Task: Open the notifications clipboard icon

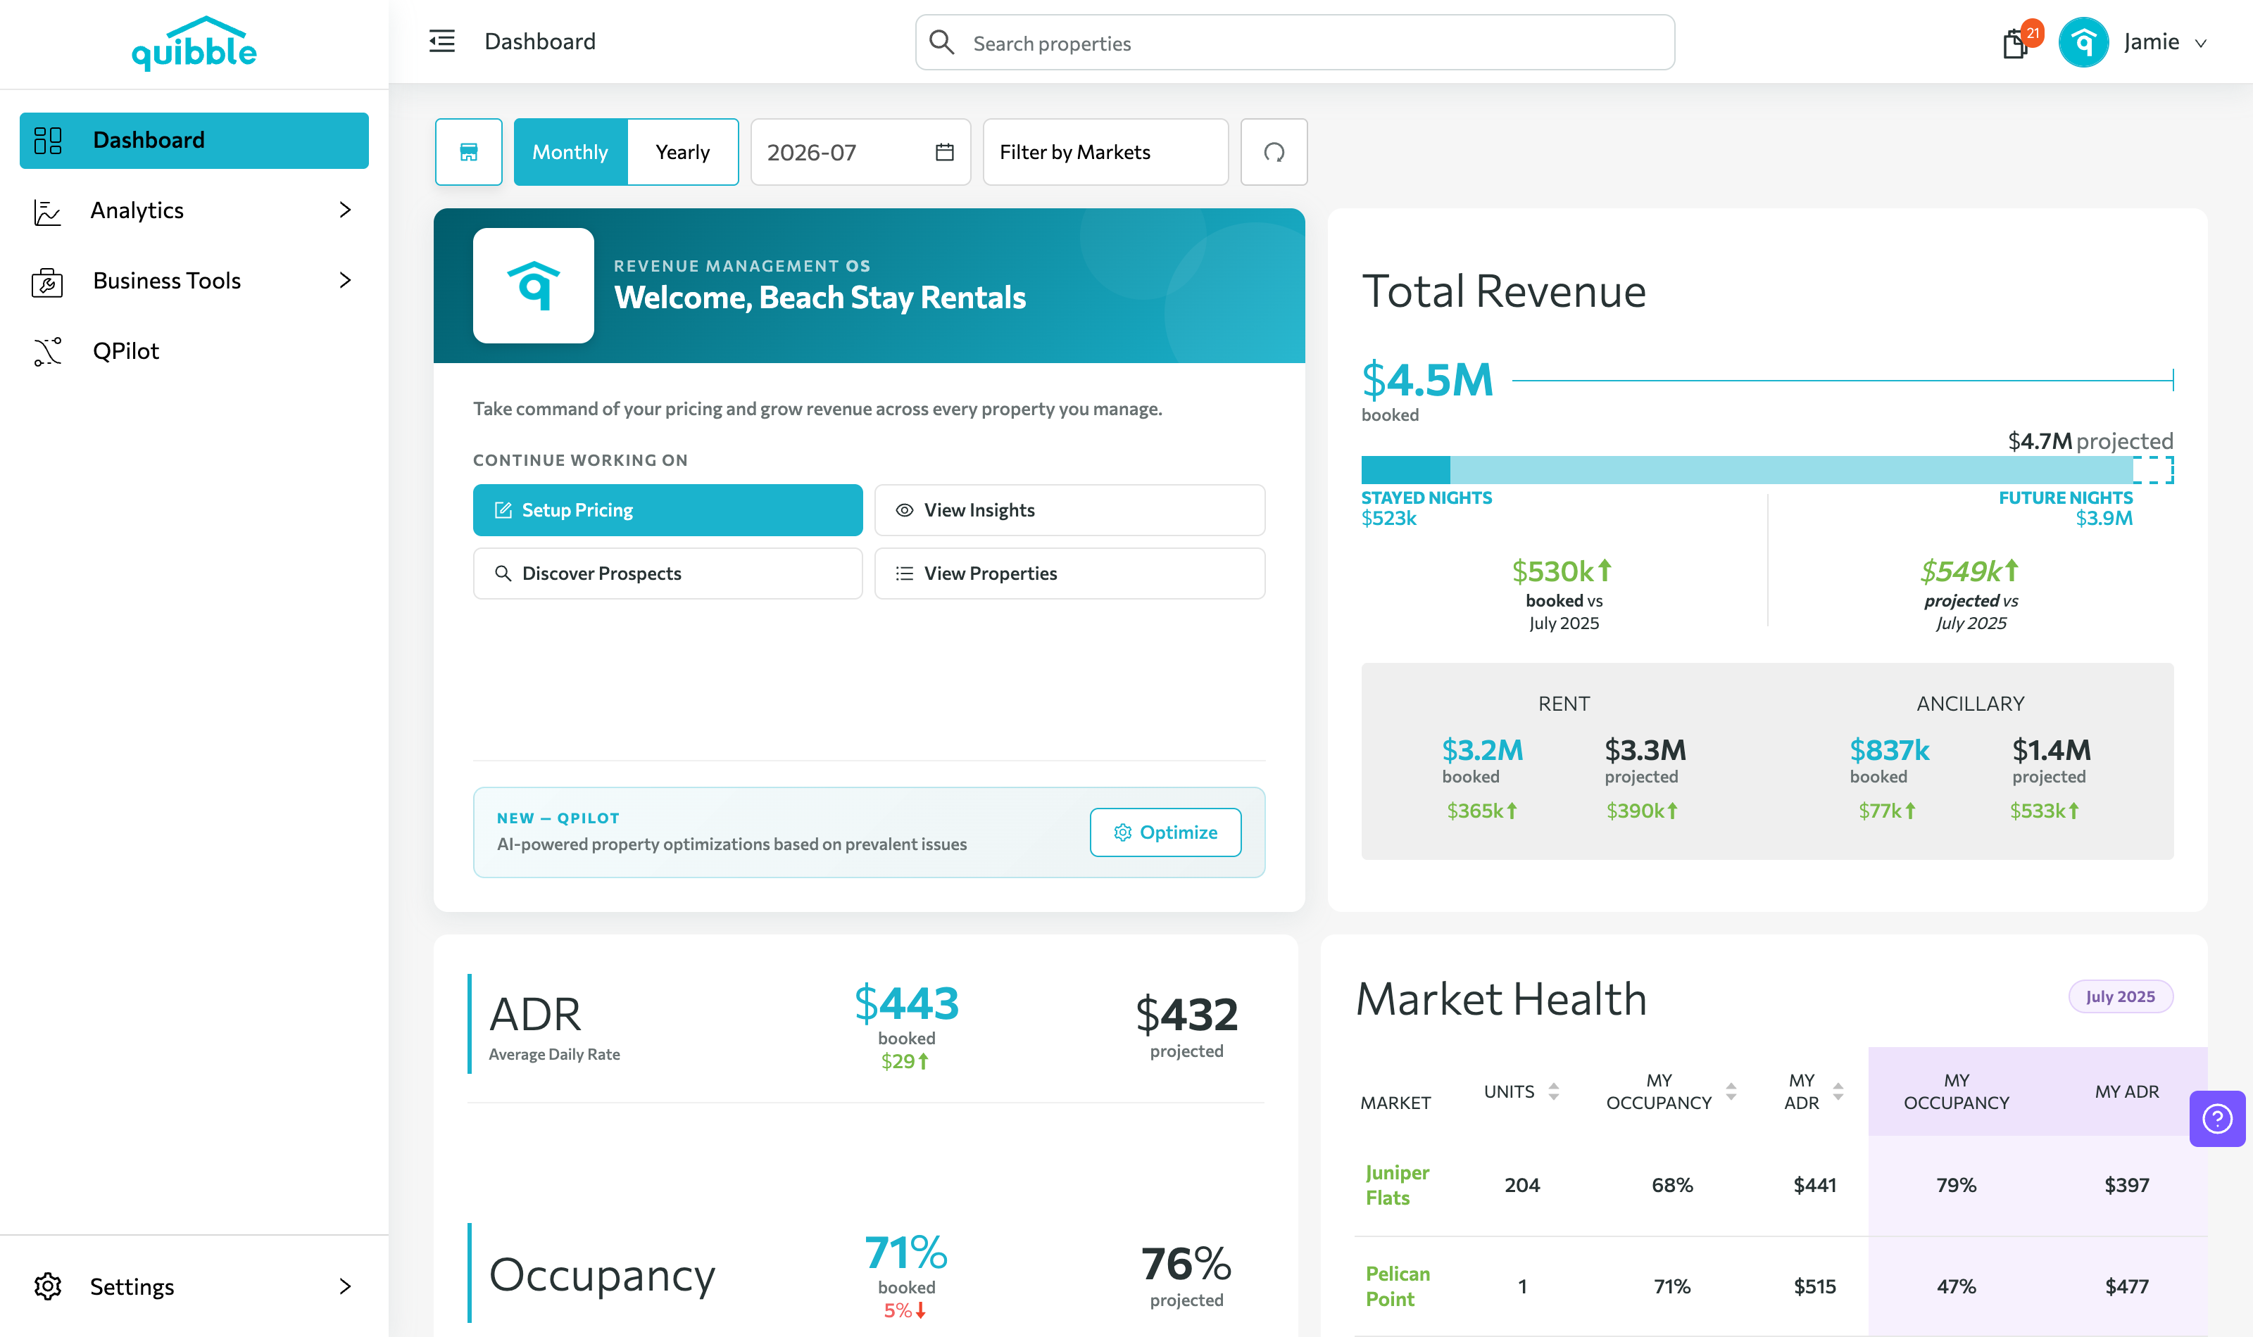Action: click(2014, 43)
